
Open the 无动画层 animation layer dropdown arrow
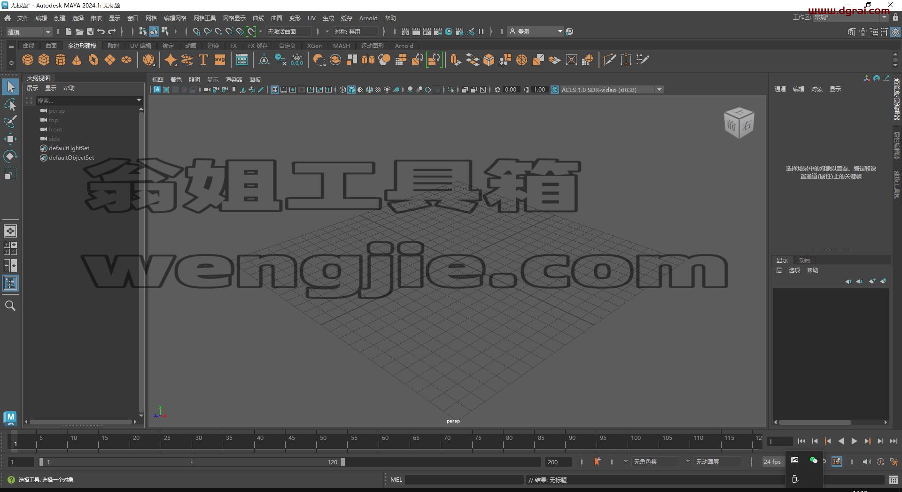[x=688, y=461]
